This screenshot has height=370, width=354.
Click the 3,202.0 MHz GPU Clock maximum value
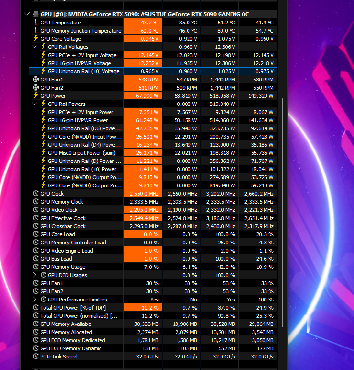pos(221,194)
